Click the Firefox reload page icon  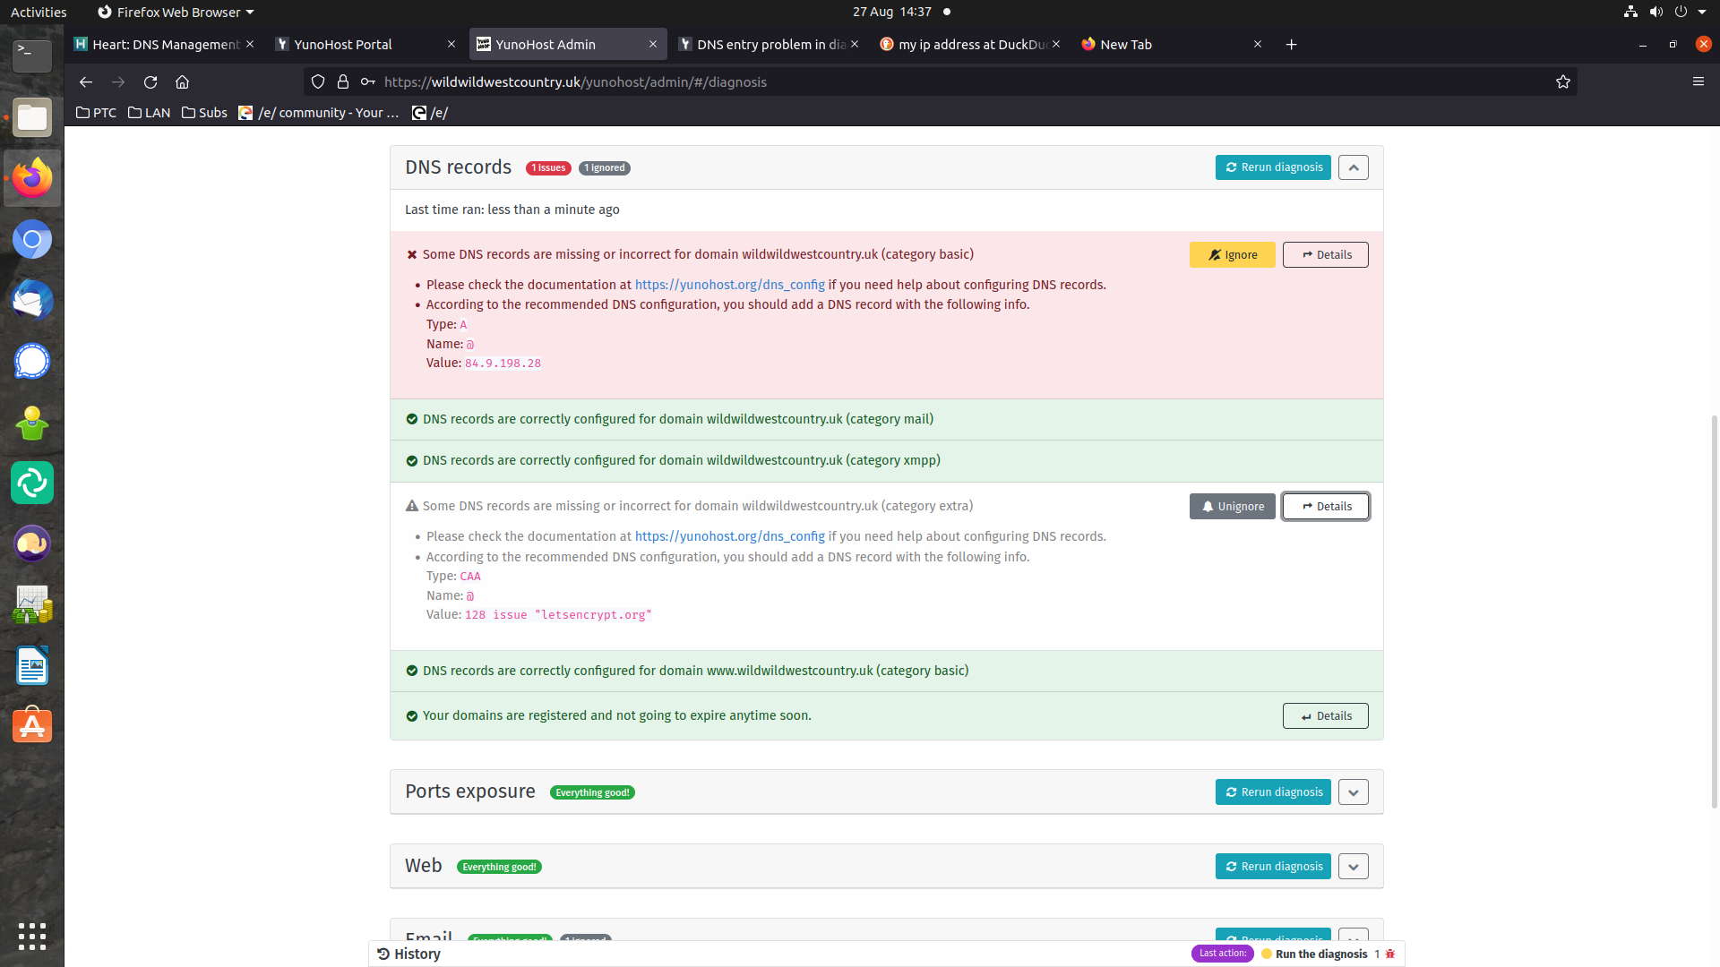click(150, 82)
